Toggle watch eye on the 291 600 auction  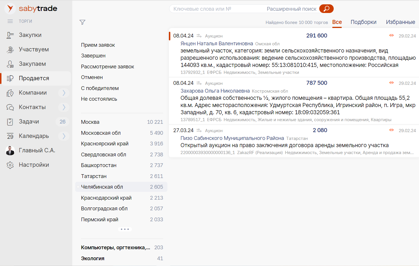tap(392, 35)
